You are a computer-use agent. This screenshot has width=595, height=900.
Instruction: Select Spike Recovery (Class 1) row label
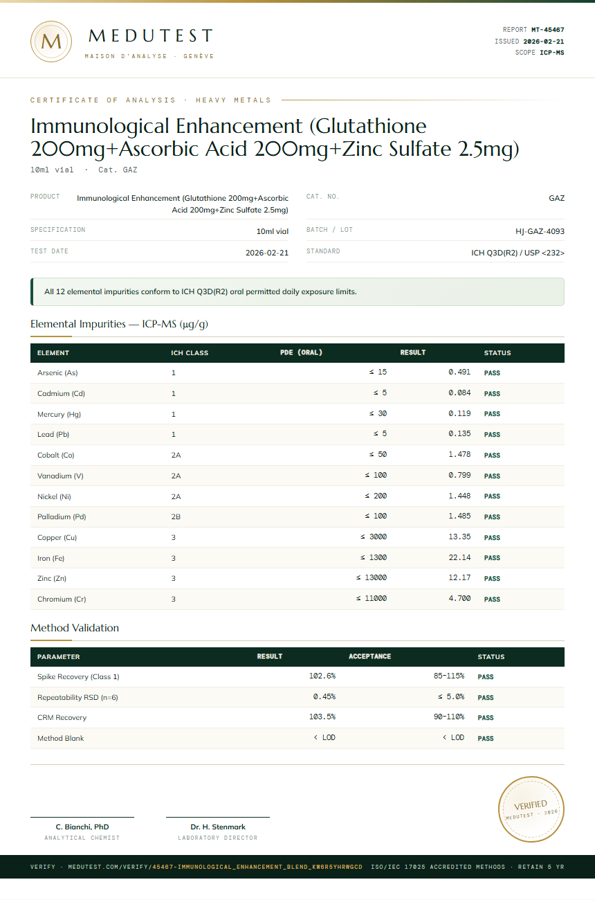(78, 677)
